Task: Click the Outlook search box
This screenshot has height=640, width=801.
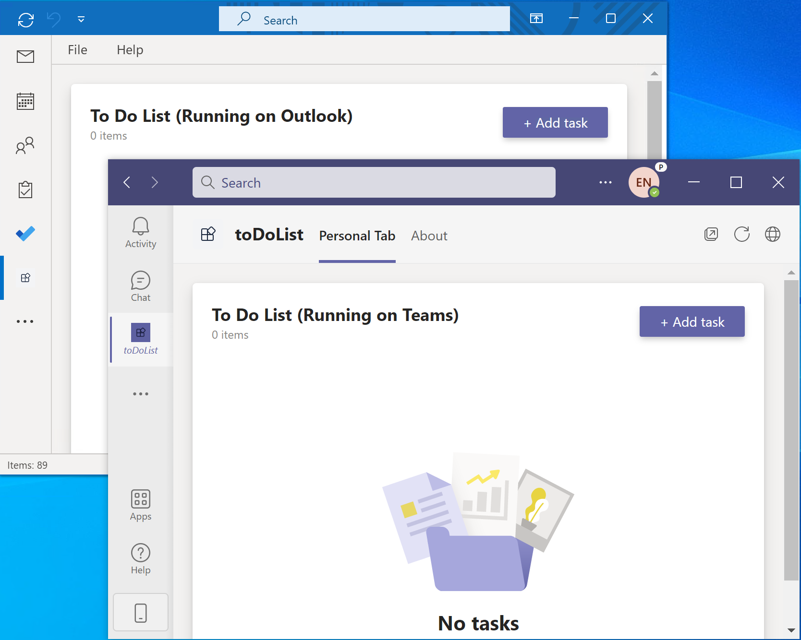Action: tap(364, 19)
